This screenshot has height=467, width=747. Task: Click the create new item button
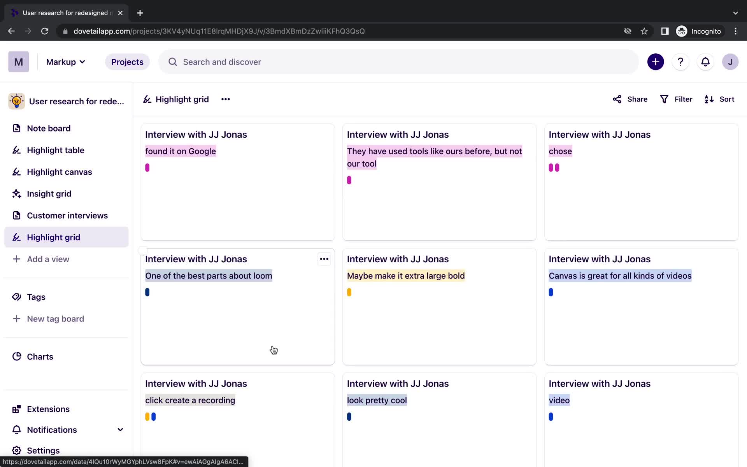coord(656,62)
